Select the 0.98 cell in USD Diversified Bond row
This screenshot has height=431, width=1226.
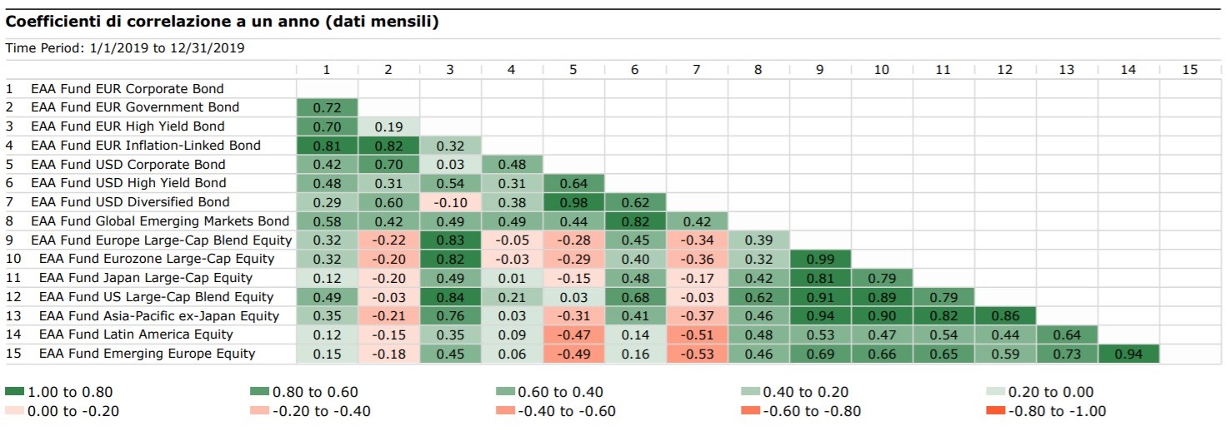573,202
